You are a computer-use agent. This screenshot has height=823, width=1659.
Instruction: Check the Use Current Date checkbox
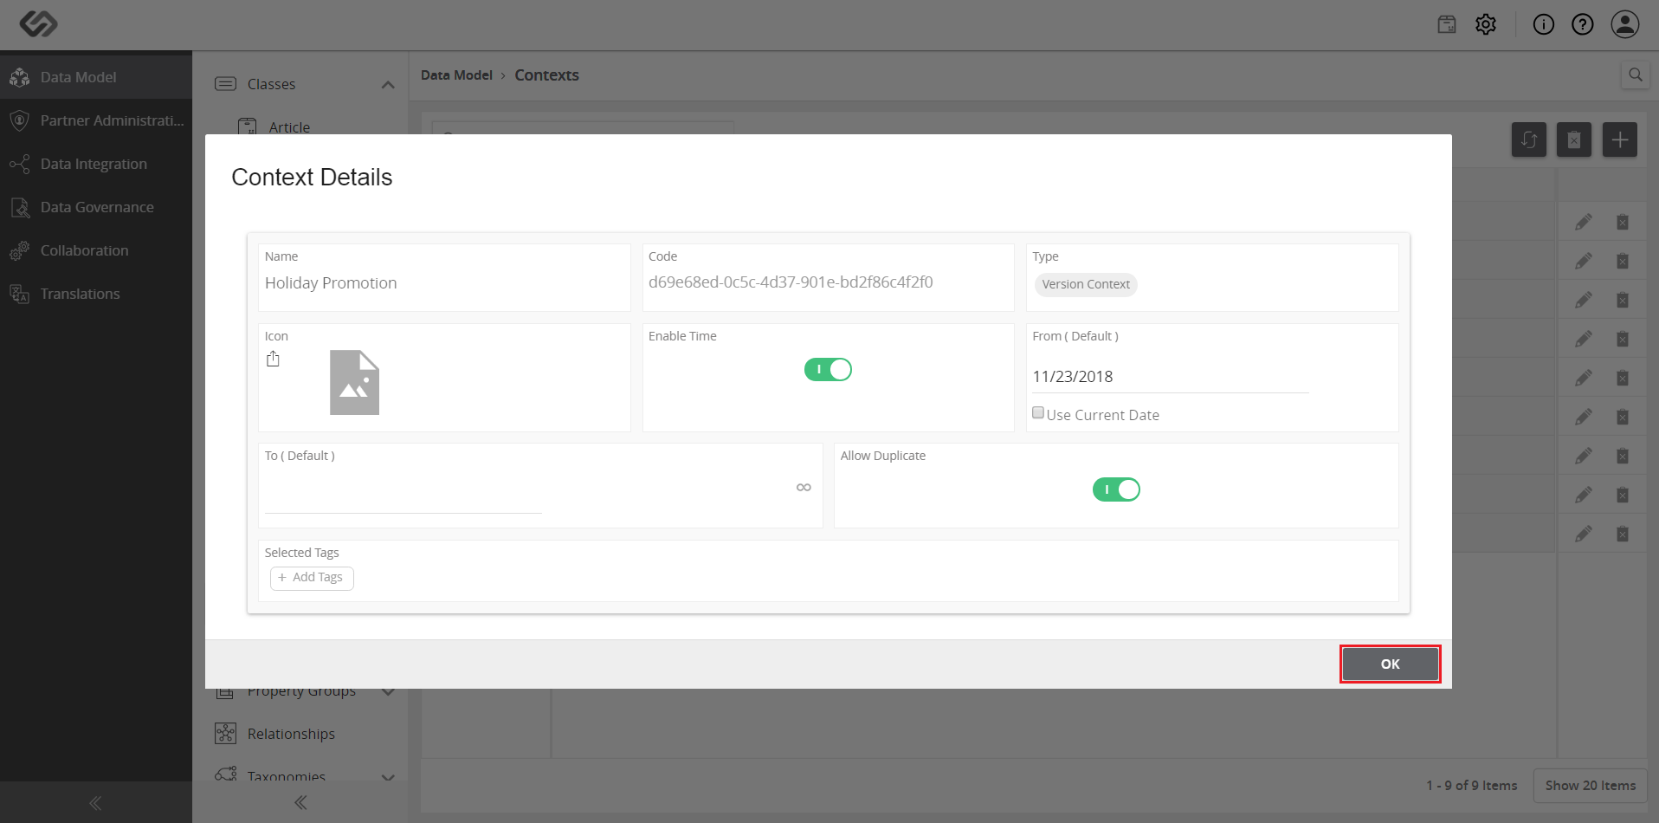click(x=1038, y=413)
